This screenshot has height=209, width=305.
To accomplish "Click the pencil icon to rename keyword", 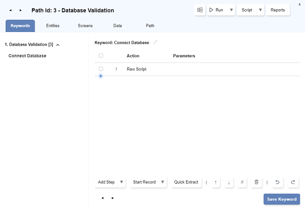I will click(x=156, y=42).
